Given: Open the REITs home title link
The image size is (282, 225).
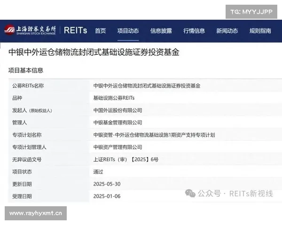Looking at the screenshot, I should 75,30.
